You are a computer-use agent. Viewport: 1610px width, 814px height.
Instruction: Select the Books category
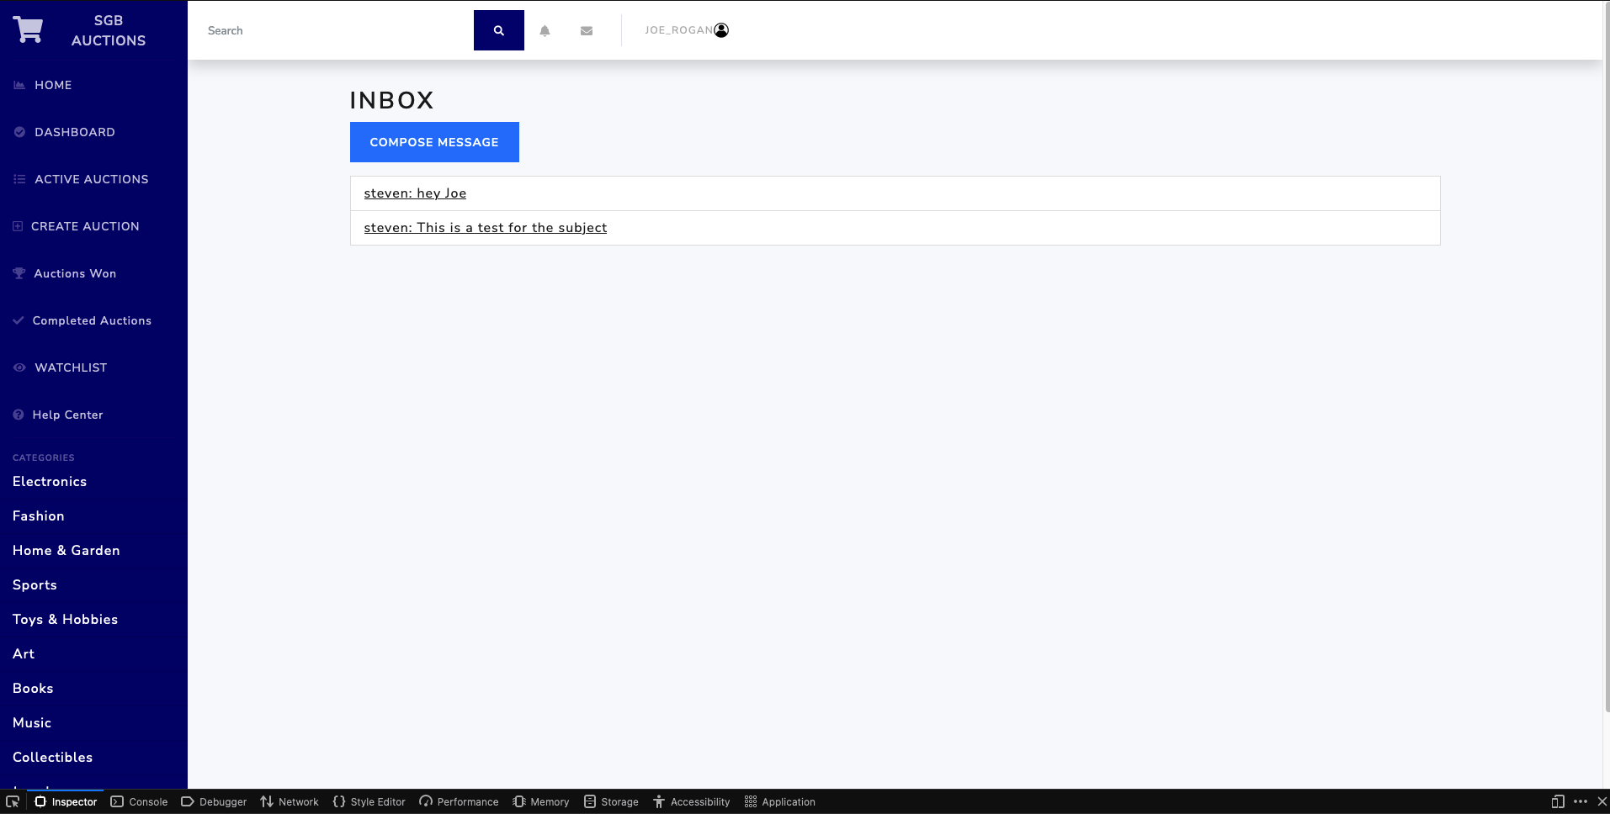pos(33,689)
